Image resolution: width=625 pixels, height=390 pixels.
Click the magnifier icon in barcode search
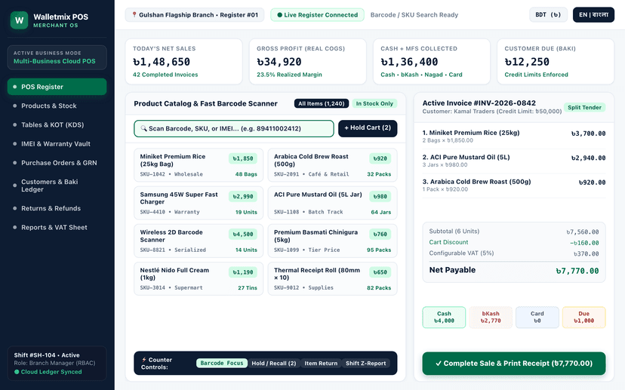pos(144,128)
